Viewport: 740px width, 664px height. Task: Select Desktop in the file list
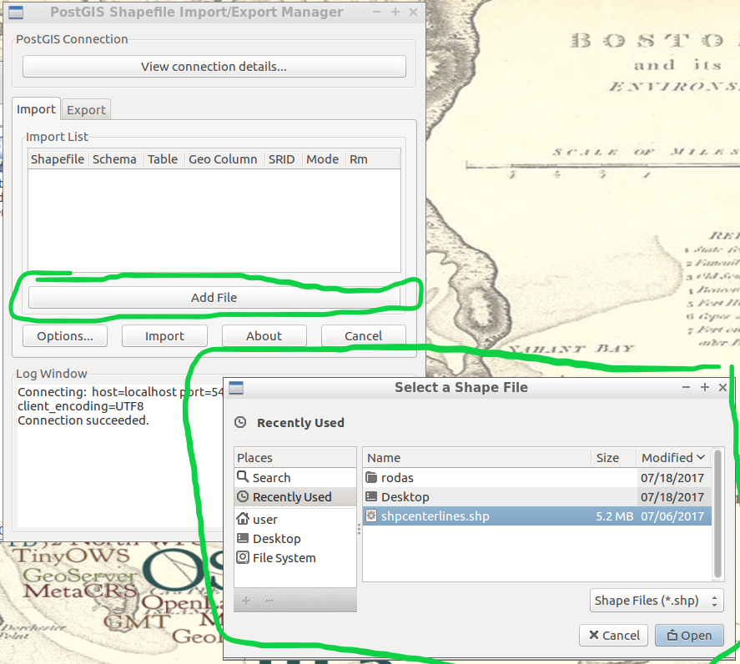coord(405,497)
